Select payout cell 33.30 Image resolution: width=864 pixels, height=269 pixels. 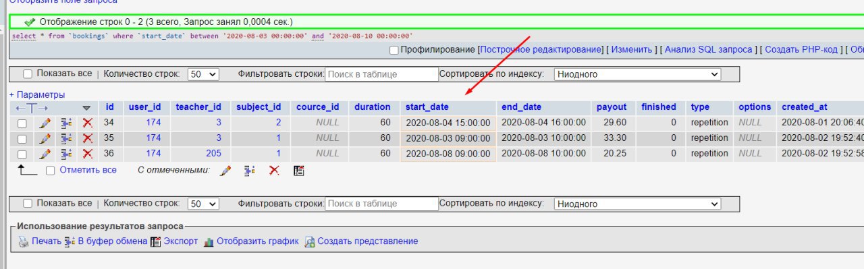[x=612, y=138]
